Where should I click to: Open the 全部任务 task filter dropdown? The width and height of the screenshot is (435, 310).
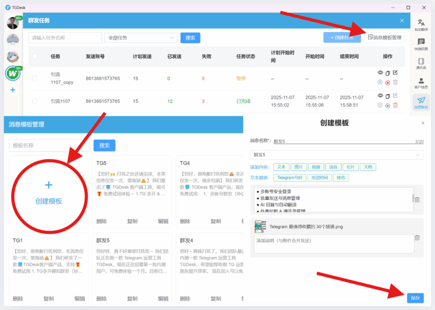pos(141,37)
